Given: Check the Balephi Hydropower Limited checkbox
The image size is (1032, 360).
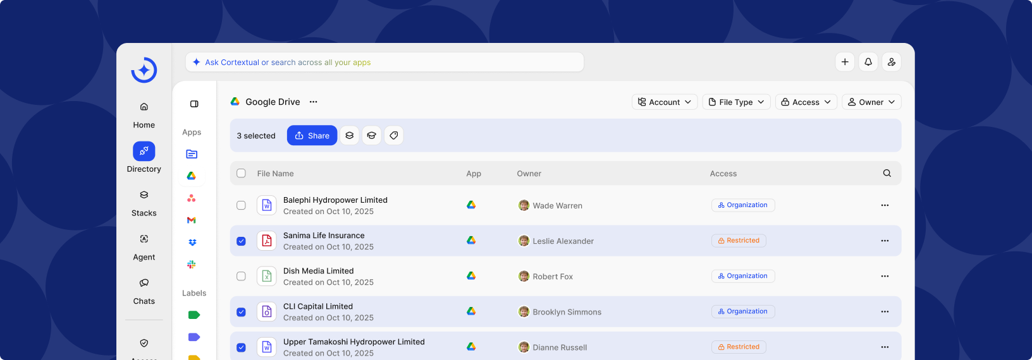Looking at the screenshot, I should pyautogui.click(x=241, y=205).
